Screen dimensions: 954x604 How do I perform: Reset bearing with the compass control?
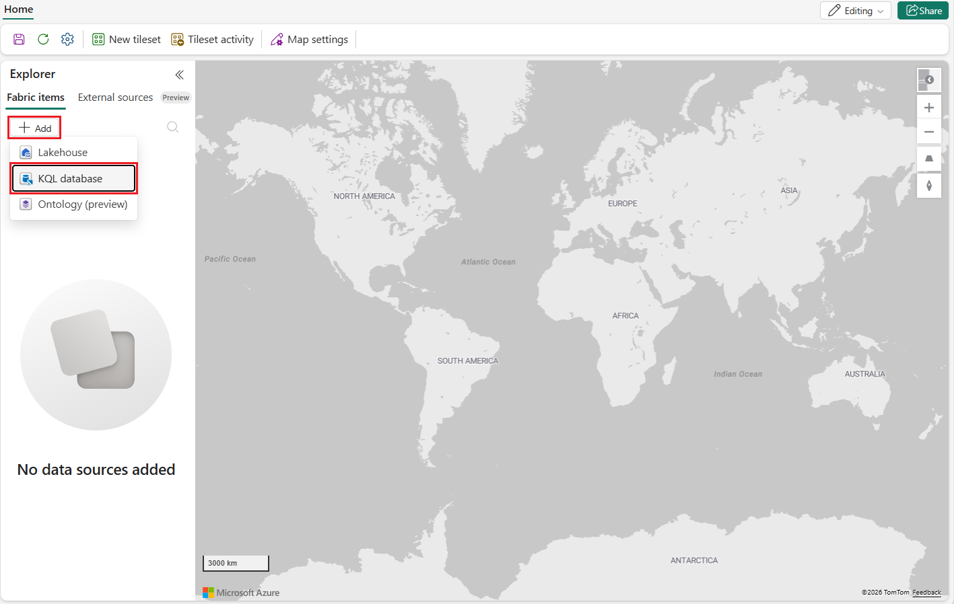(929, 186)
